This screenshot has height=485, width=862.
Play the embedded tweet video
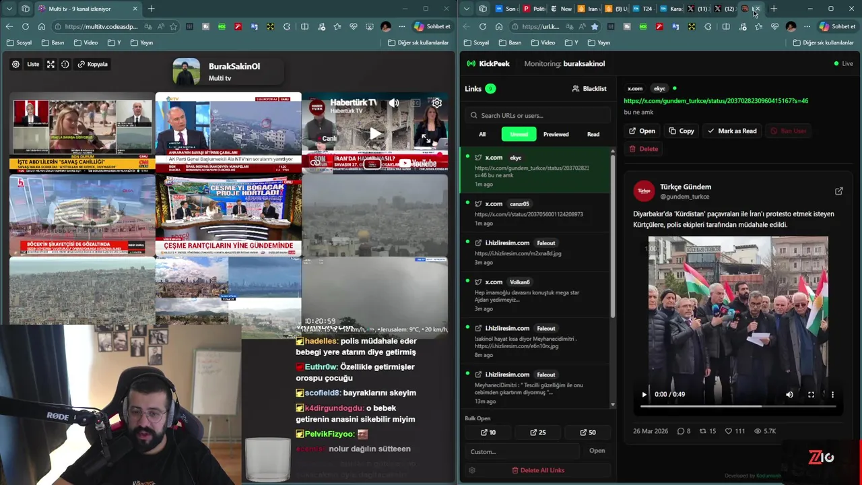coord(644,395)
